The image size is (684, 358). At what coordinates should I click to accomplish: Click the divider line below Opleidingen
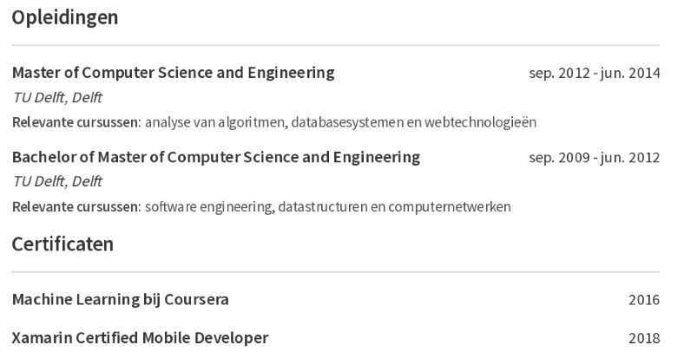pos(335,45)
